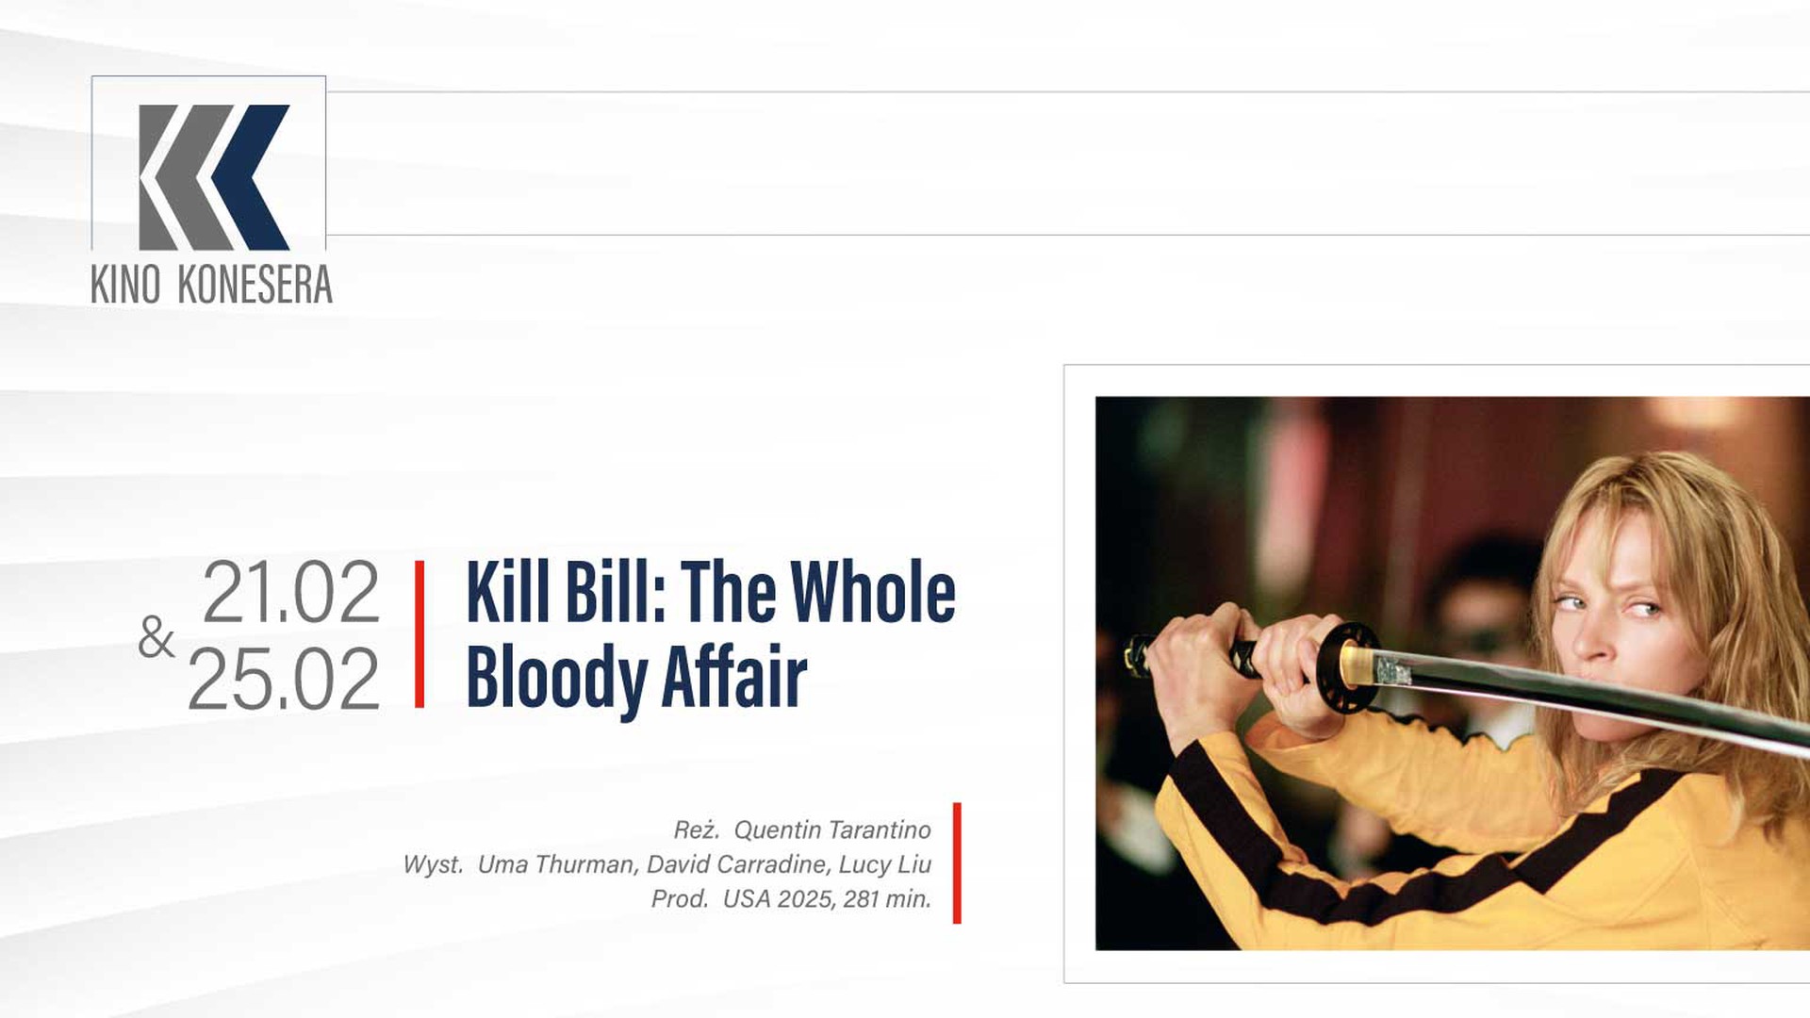Click the David Carradine cast name
The height and width of the screenshot is (1018, 1810).
(737, 864)
